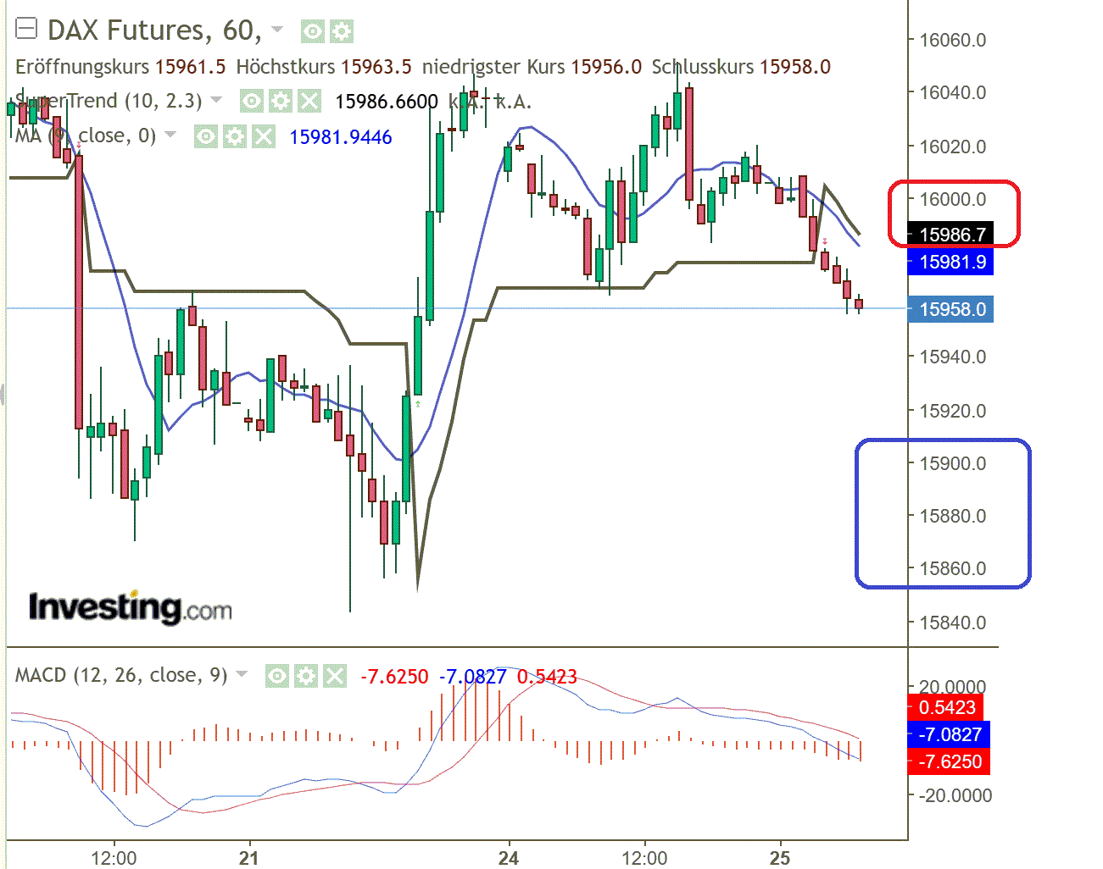Click the current price label 15958.0

click(x=950, y=309)
